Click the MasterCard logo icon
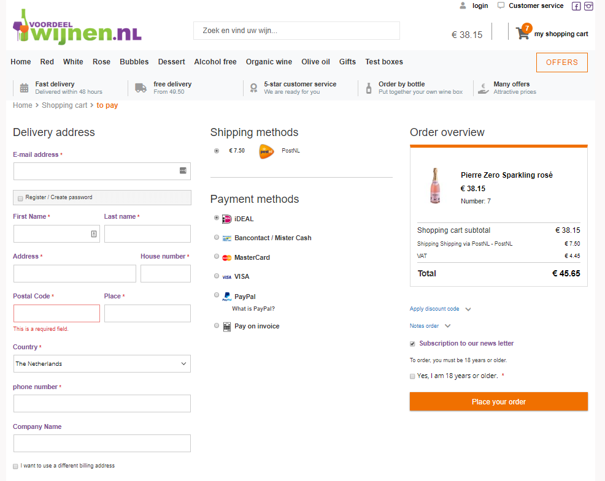Screen dimensions: 605x481 coord(227,258)
